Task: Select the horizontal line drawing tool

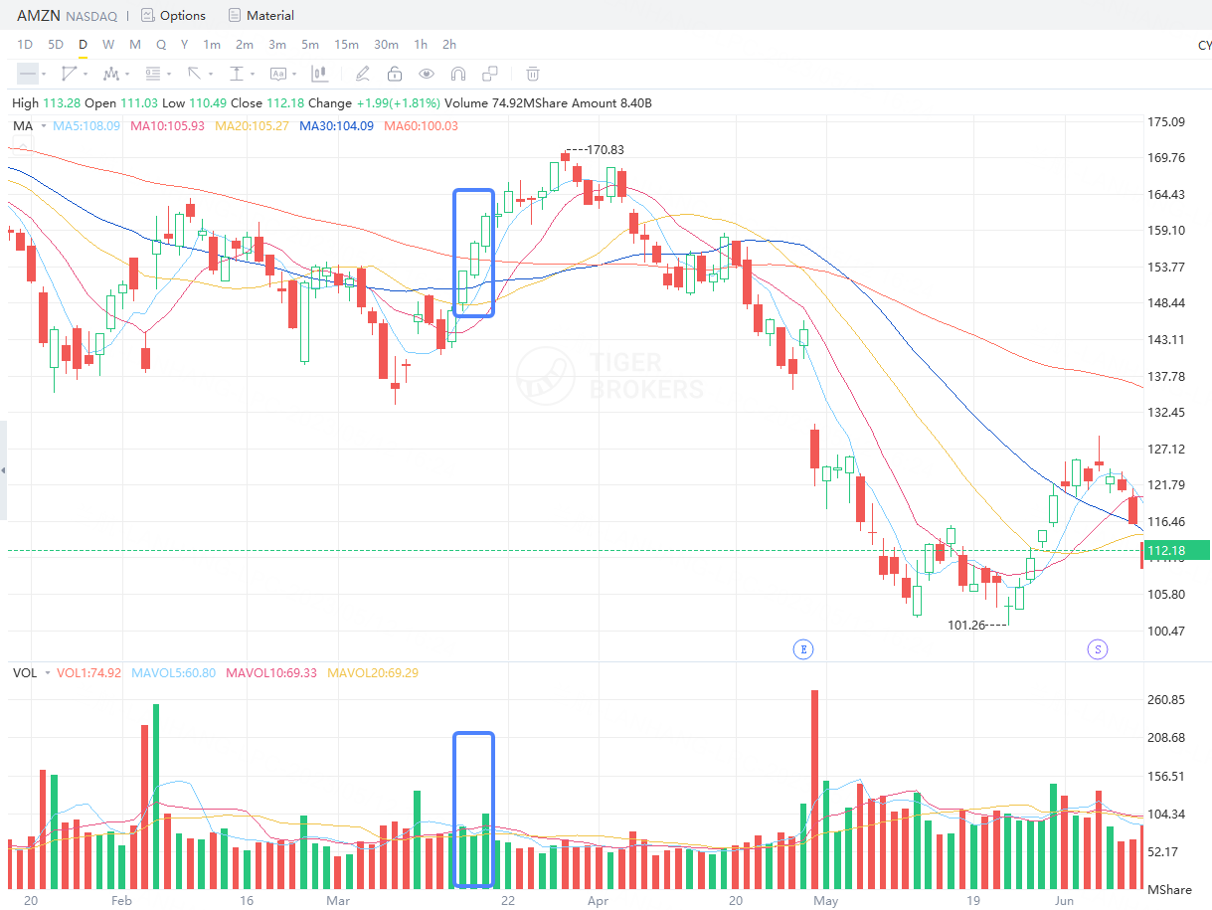Action: (27, 74)
